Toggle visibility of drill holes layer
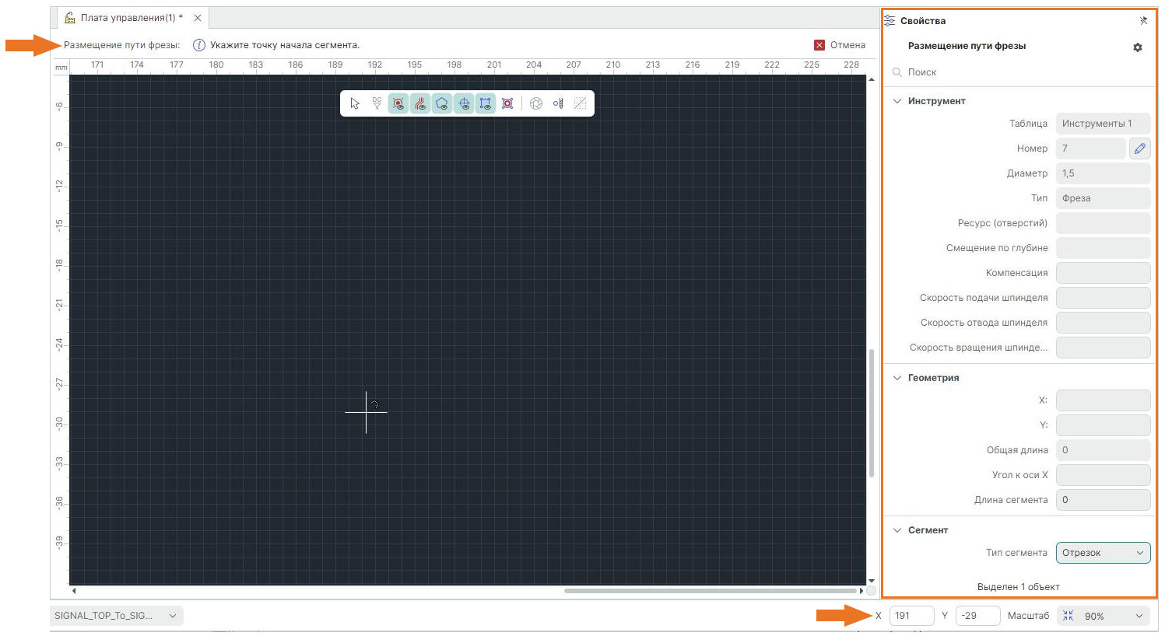The image size is (1165, 636). pyautogui.click(x=398, y=103)
